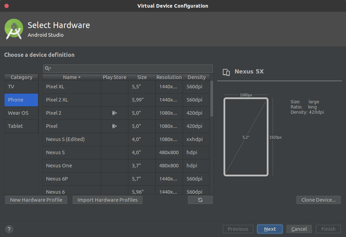Click the Next button
Image resolution: width=346 pixels, height=237 pixels.
(270, 229)
